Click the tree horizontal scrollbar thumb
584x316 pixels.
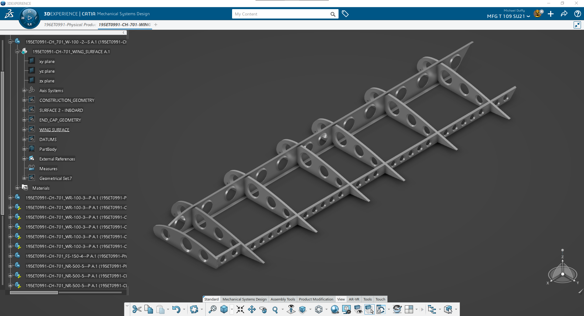point(34,293)
